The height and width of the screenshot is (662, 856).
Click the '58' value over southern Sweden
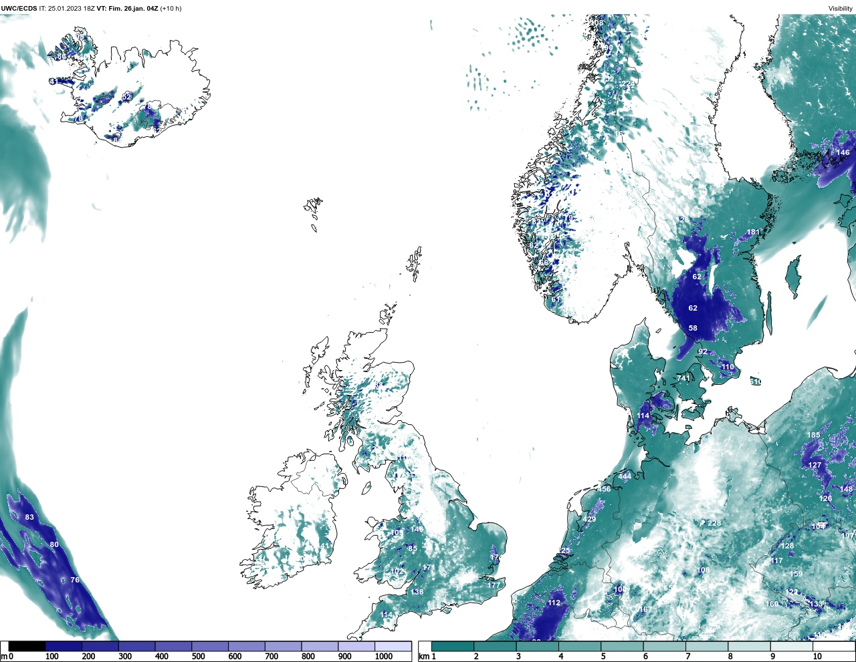point(693,328)
